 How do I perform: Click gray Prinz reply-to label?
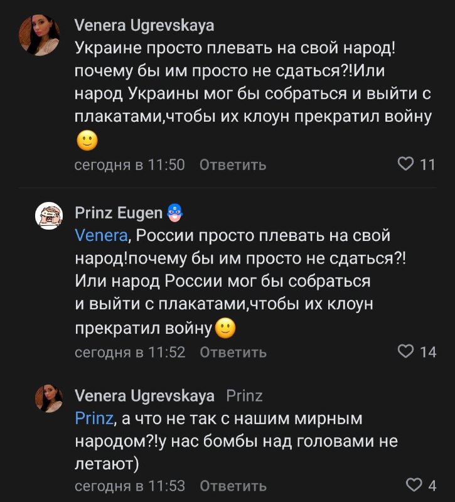click(x=244, y=396)
